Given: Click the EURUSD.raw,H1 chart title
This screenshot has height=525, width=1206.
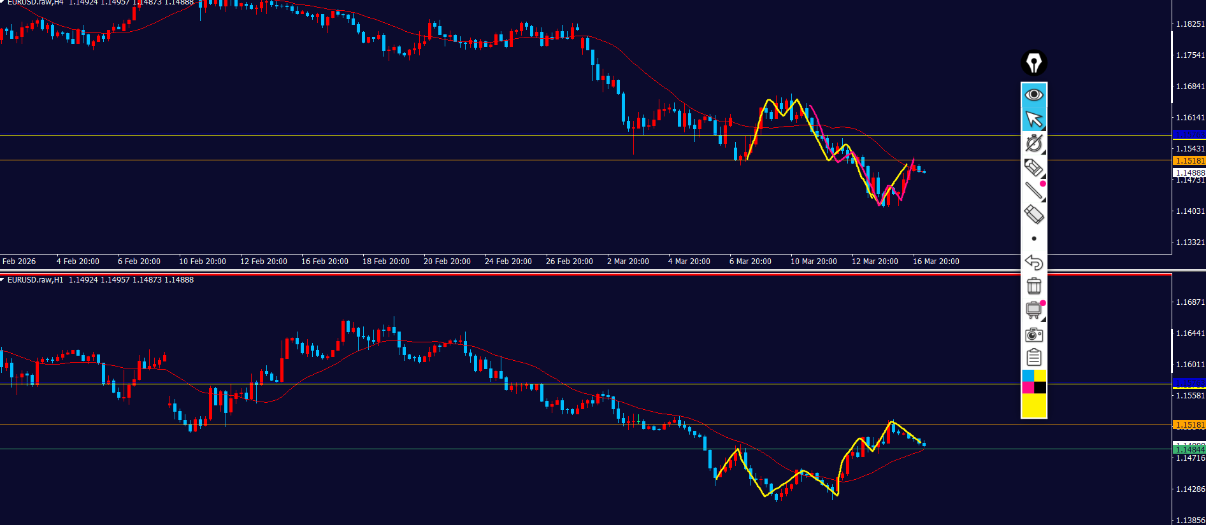Looking at the screenshot, I should point(35,280).
